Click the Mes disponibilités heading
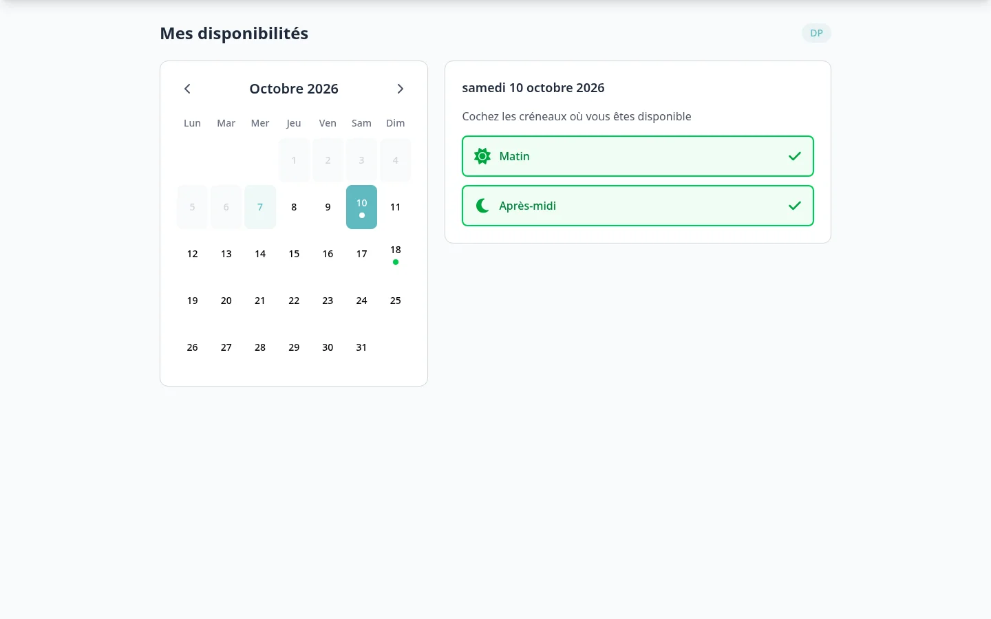Image resolution: width=991 pixels, height=619 pixels. coord(234,34)
